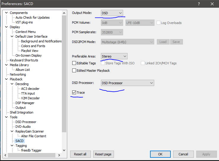
Task: Click the Reset all button
Action: [80, 154]
